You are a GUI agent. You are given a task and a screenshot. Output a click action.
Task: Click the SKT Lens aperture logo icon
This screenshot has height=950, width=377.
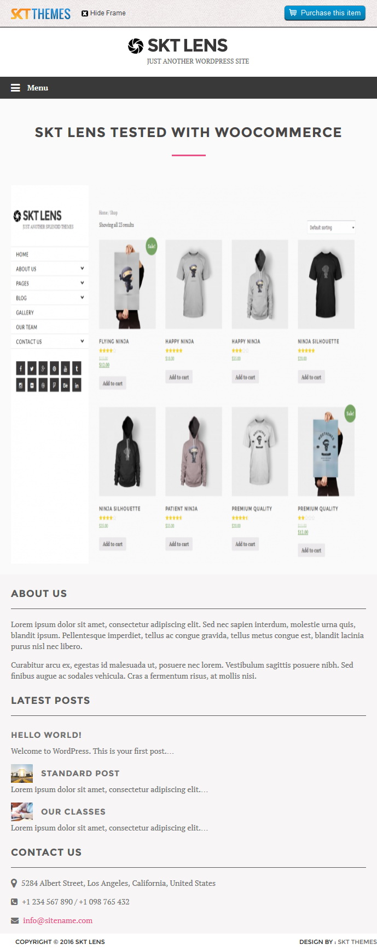click(x=136, y=46)
